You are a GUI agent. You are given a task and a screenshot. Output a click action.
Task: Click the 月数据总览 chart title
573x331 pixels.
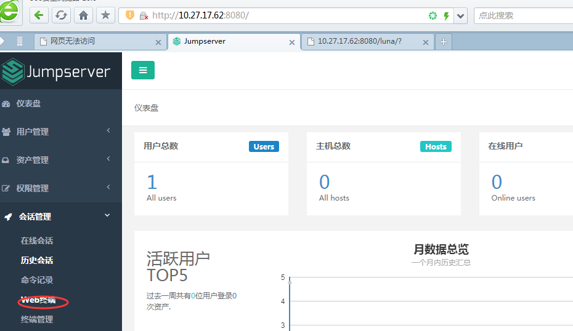coord(441,250)
